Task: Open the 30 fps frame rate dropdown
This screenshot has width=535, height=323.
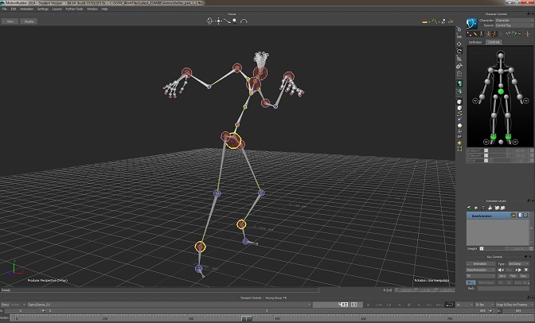Action: 485,305
